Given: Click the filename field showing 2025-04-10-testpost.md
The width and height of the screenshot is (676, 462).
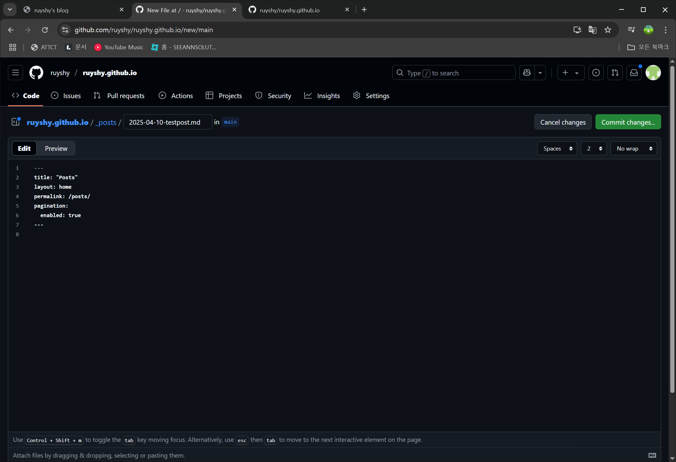Looking at the screenshot, I should point(167,122).
